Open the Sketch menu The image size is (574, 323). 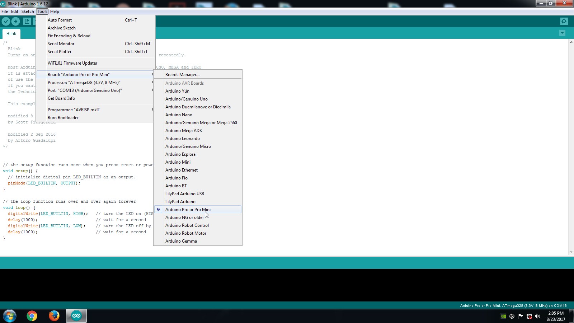[x=28, y=11]
